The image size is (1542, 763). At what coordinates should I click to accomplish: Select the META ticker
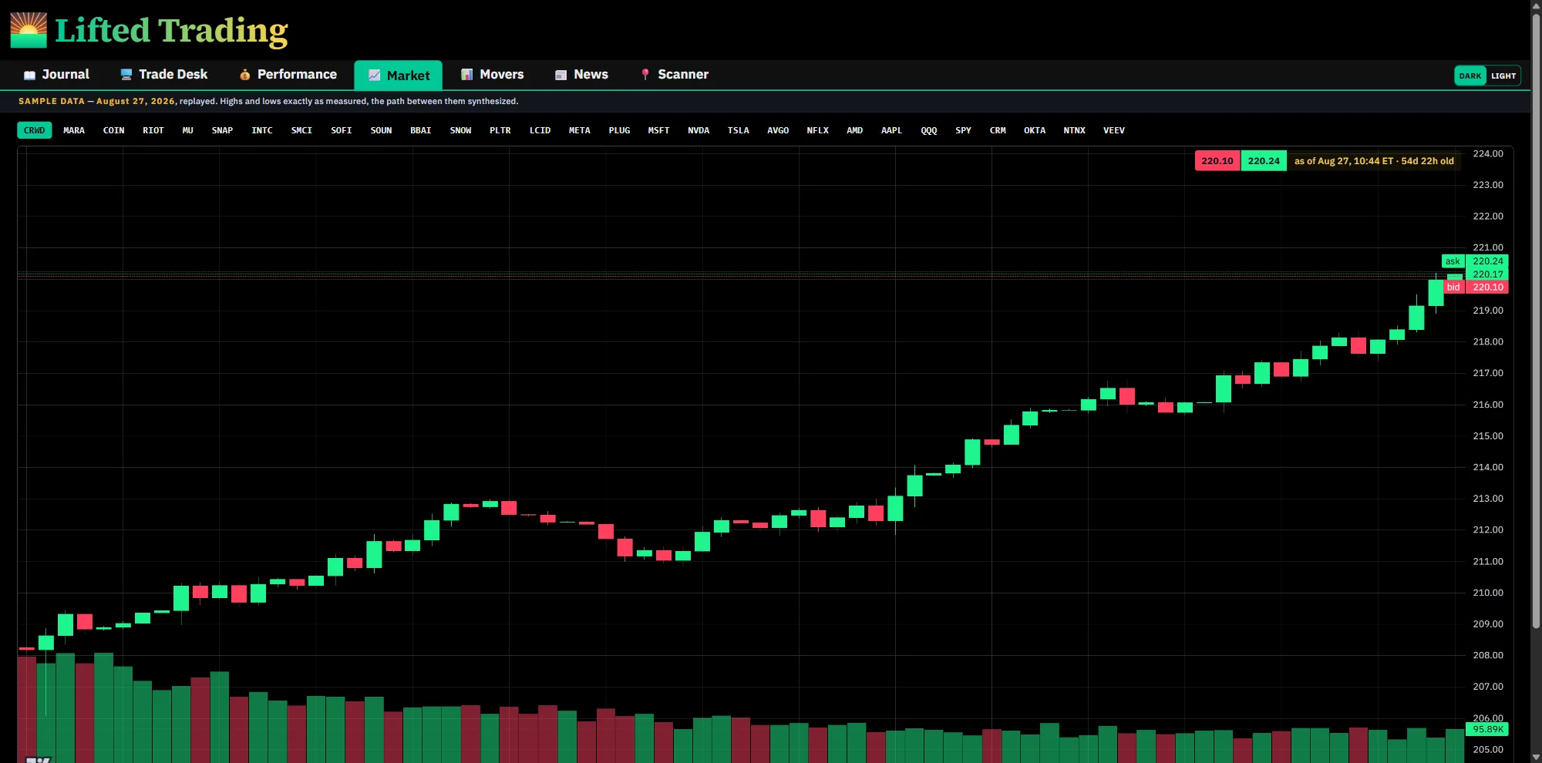pyautogui.click(x=580, y=130)
